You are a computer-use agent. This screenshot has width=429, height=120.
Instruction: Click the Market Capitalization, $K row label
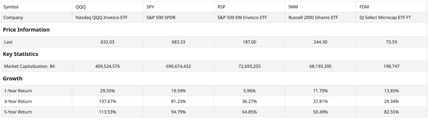pyautogui.click(x=29, y=66)
